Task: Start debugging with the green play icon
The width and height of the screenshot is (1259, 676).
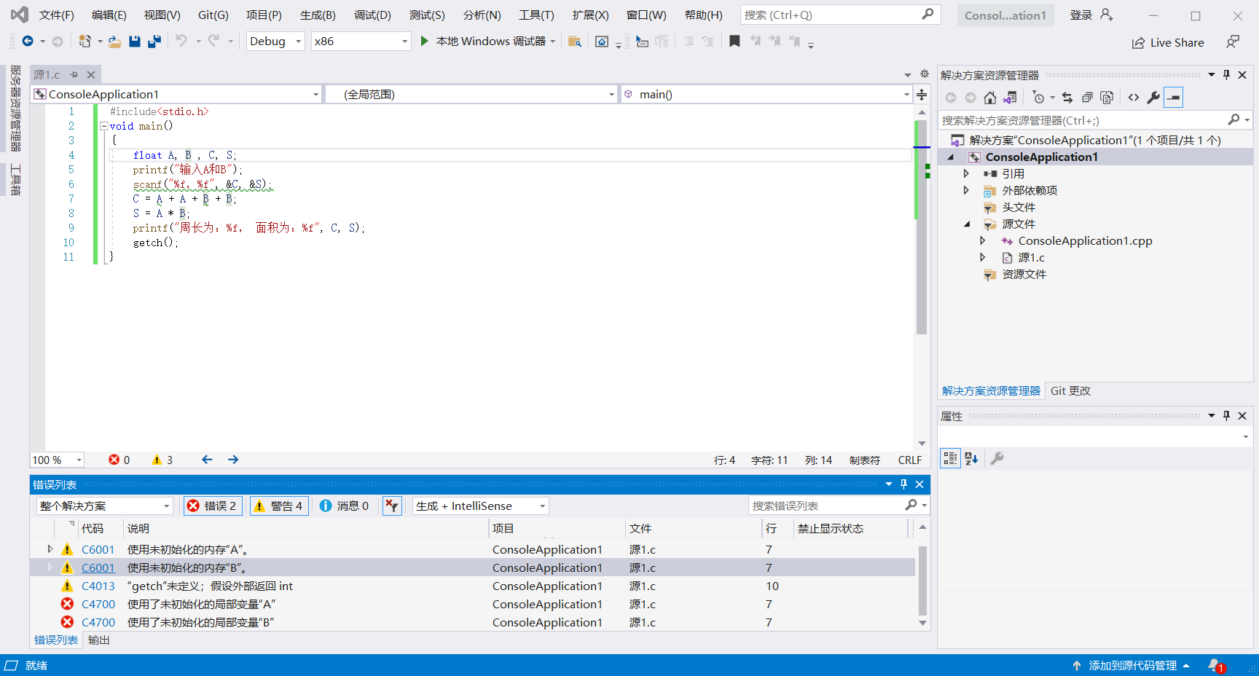Action: [x=424, y=42]
